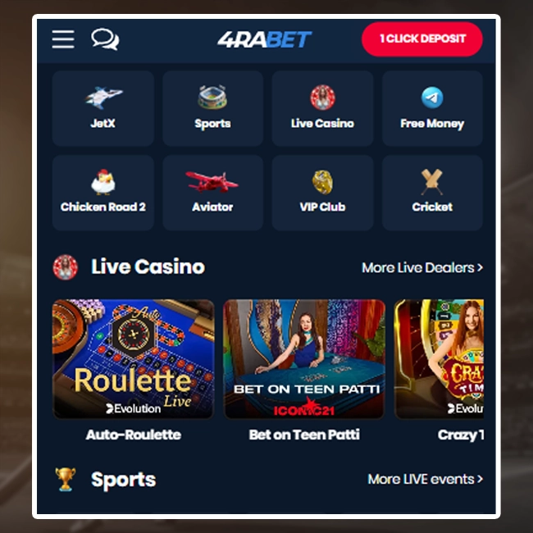The width and height of the screenshot is (533, 533).
Task: Expand More LIVE events link
Action: (x=426, y=480)
